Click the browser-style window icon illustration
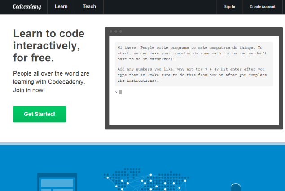Screen dimensions: 285x191 click(x=57, y=182)
